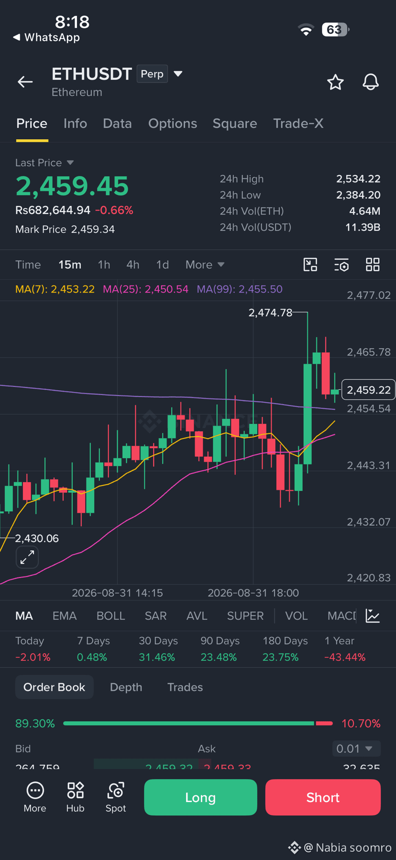Tap the bid/ask ratio bar

(198, 723)
